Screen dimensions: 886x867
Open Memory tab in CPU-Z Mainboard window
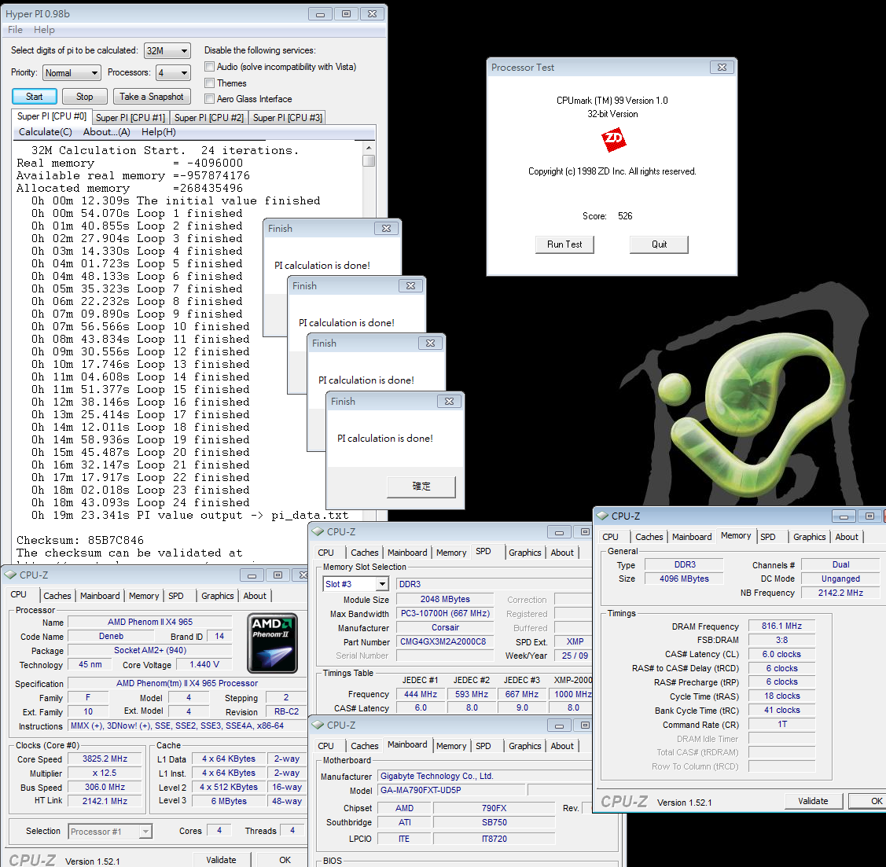coord(451,746)
